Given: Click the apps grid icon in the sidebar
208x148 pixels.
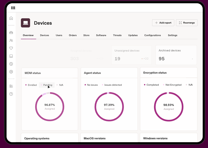Looking at the screenshot, I should click(11, 86).
